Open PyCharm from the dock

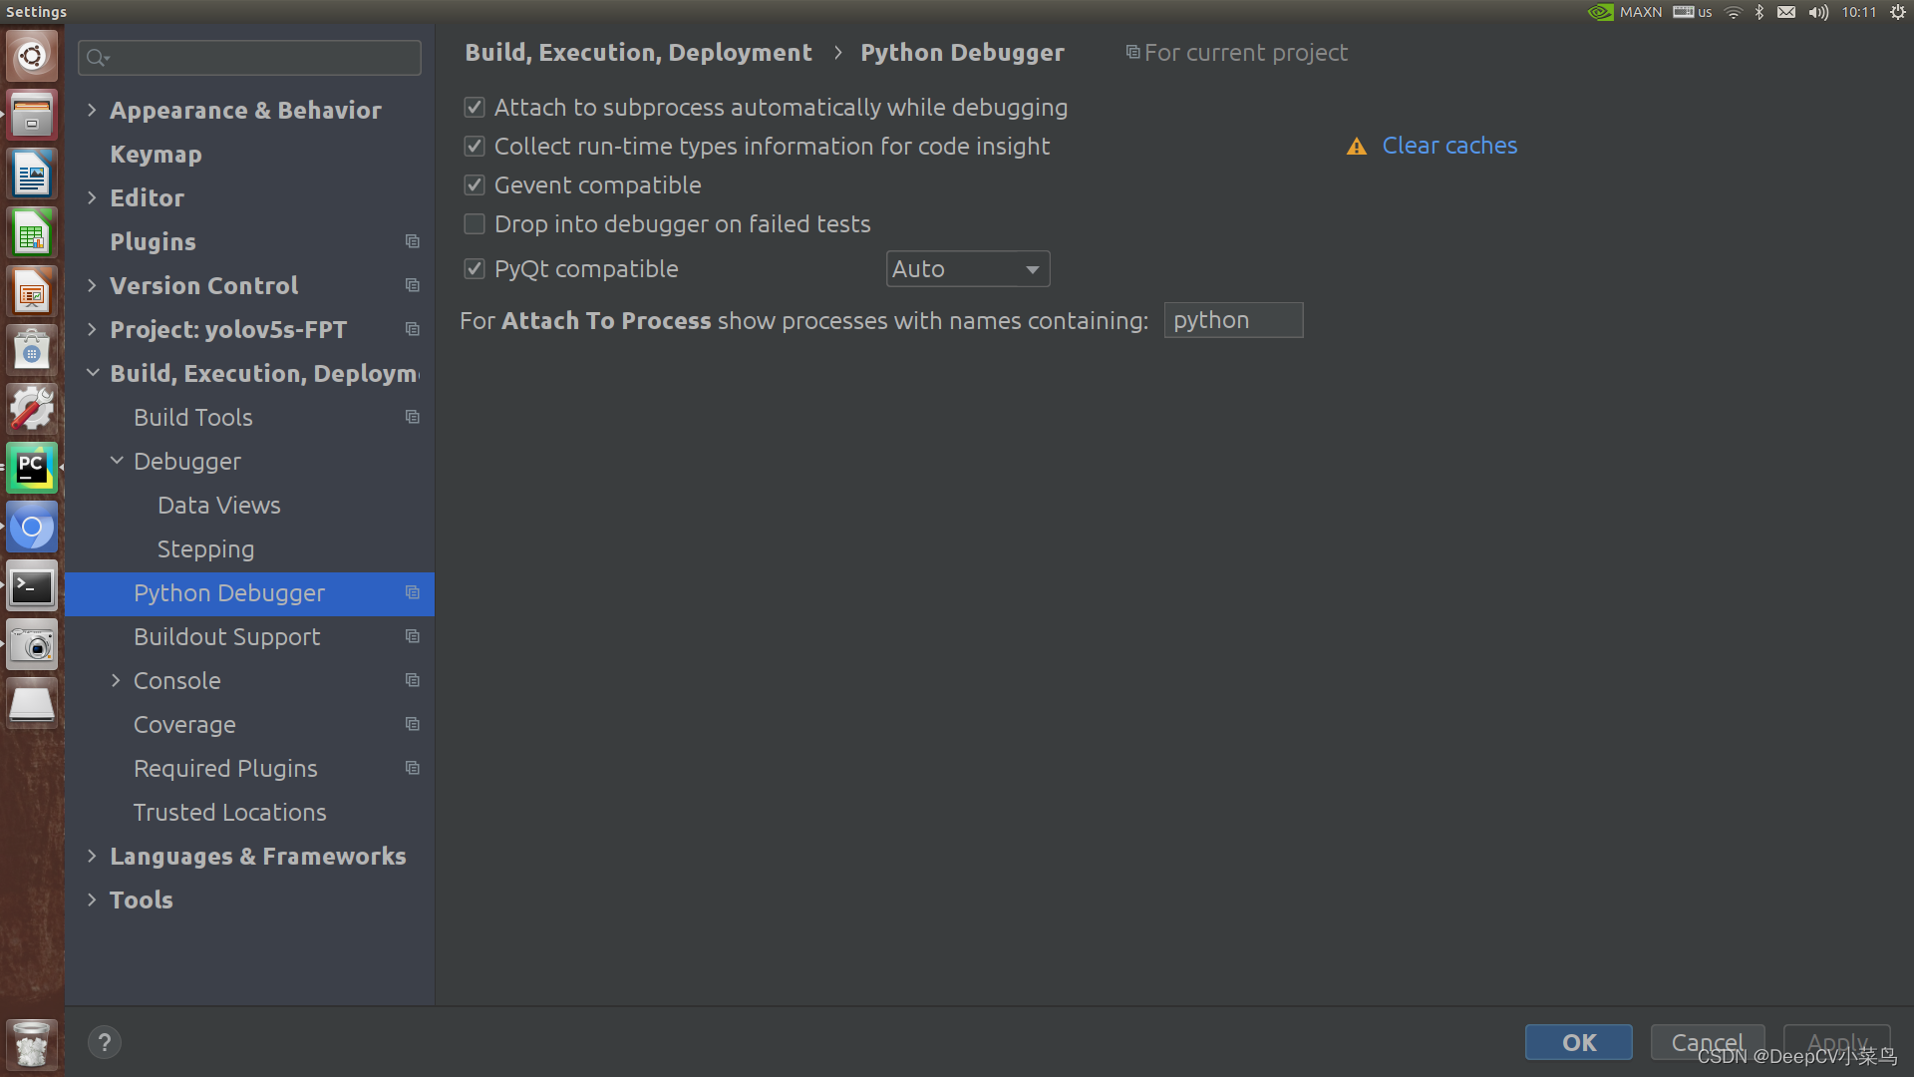[32, 468]
